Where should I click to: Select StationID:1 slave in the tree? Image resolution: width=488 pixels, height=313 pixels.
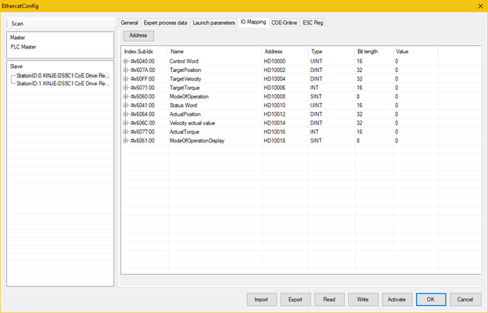(63, 84)
